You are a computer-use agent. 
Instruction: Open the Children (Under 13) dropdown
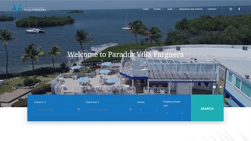pyautogui.click(x=174, y=113)
